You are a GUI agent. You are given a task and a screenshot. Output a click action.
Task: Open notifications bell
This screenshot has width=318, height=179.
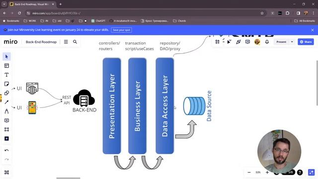tap(267, 42)
